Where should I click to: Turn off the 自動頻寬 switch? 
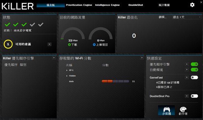coord(194,70)
